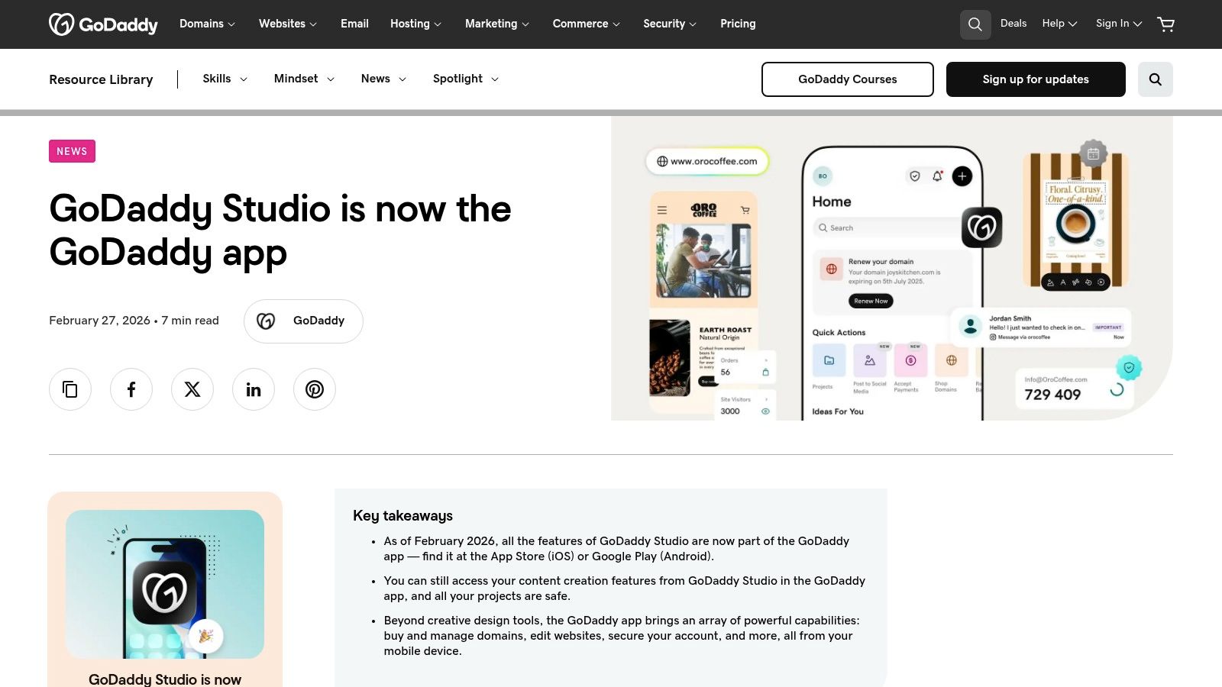
Task: Share article on Facebook
Action: point(131,389)
